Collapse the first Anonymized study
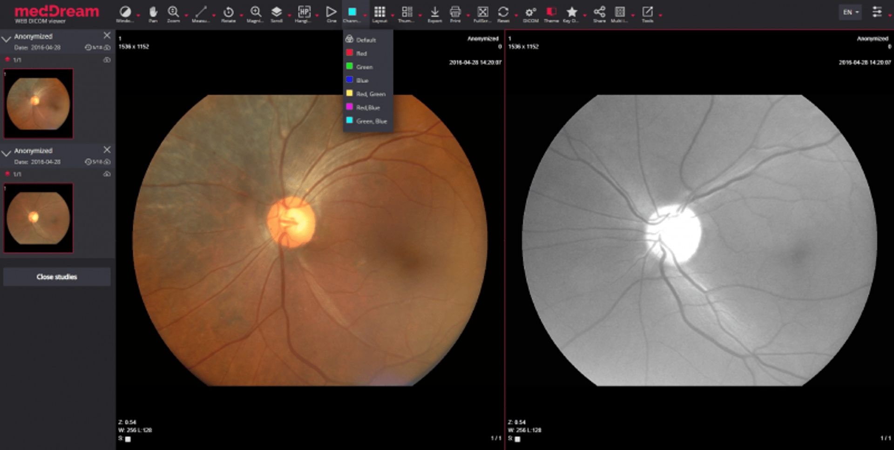The width and height of the screenshot is (894, 450). pyautogui.click(x=6, y=39)
